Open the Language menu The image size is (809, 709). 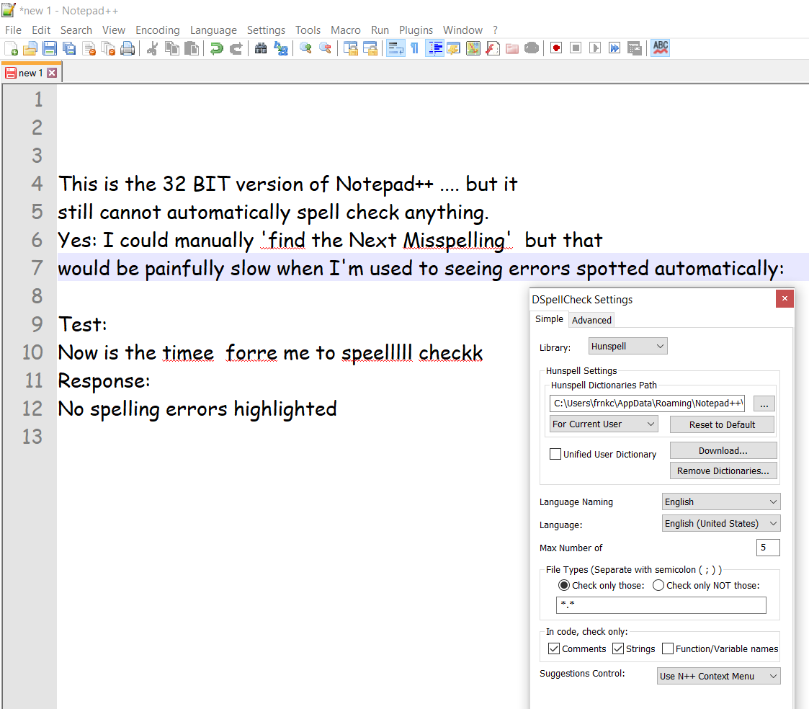pos(214,30)
